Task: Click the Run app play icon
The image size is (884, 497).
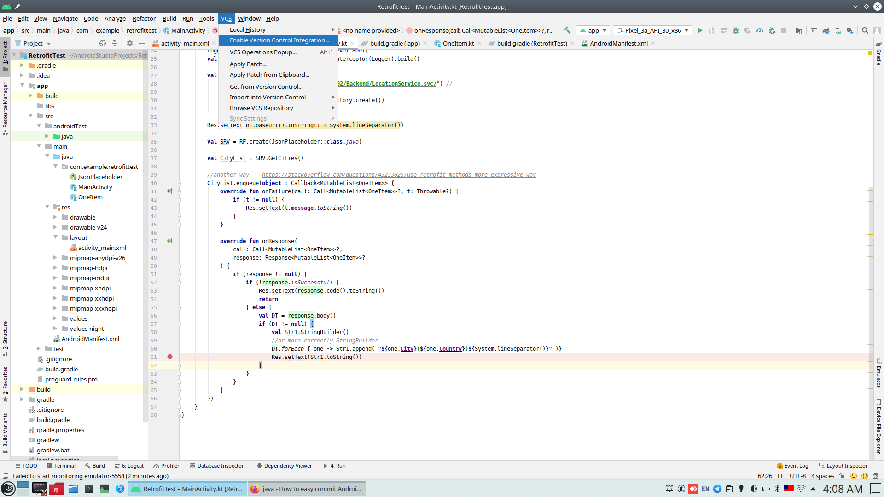Action: (x=700, y=30)
